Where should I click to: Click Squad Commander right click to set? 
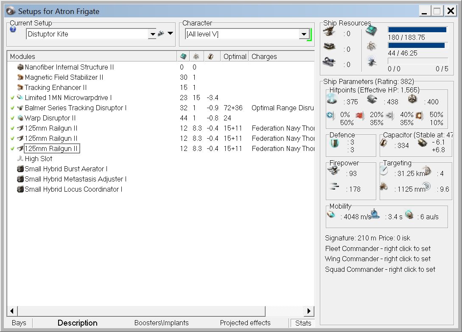tap(380, 269)
